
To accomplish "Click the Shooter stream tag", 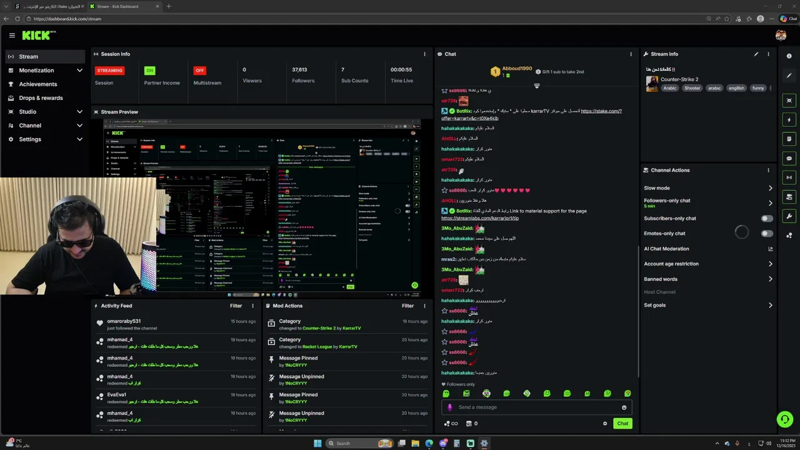I will [x=692, y=88].
